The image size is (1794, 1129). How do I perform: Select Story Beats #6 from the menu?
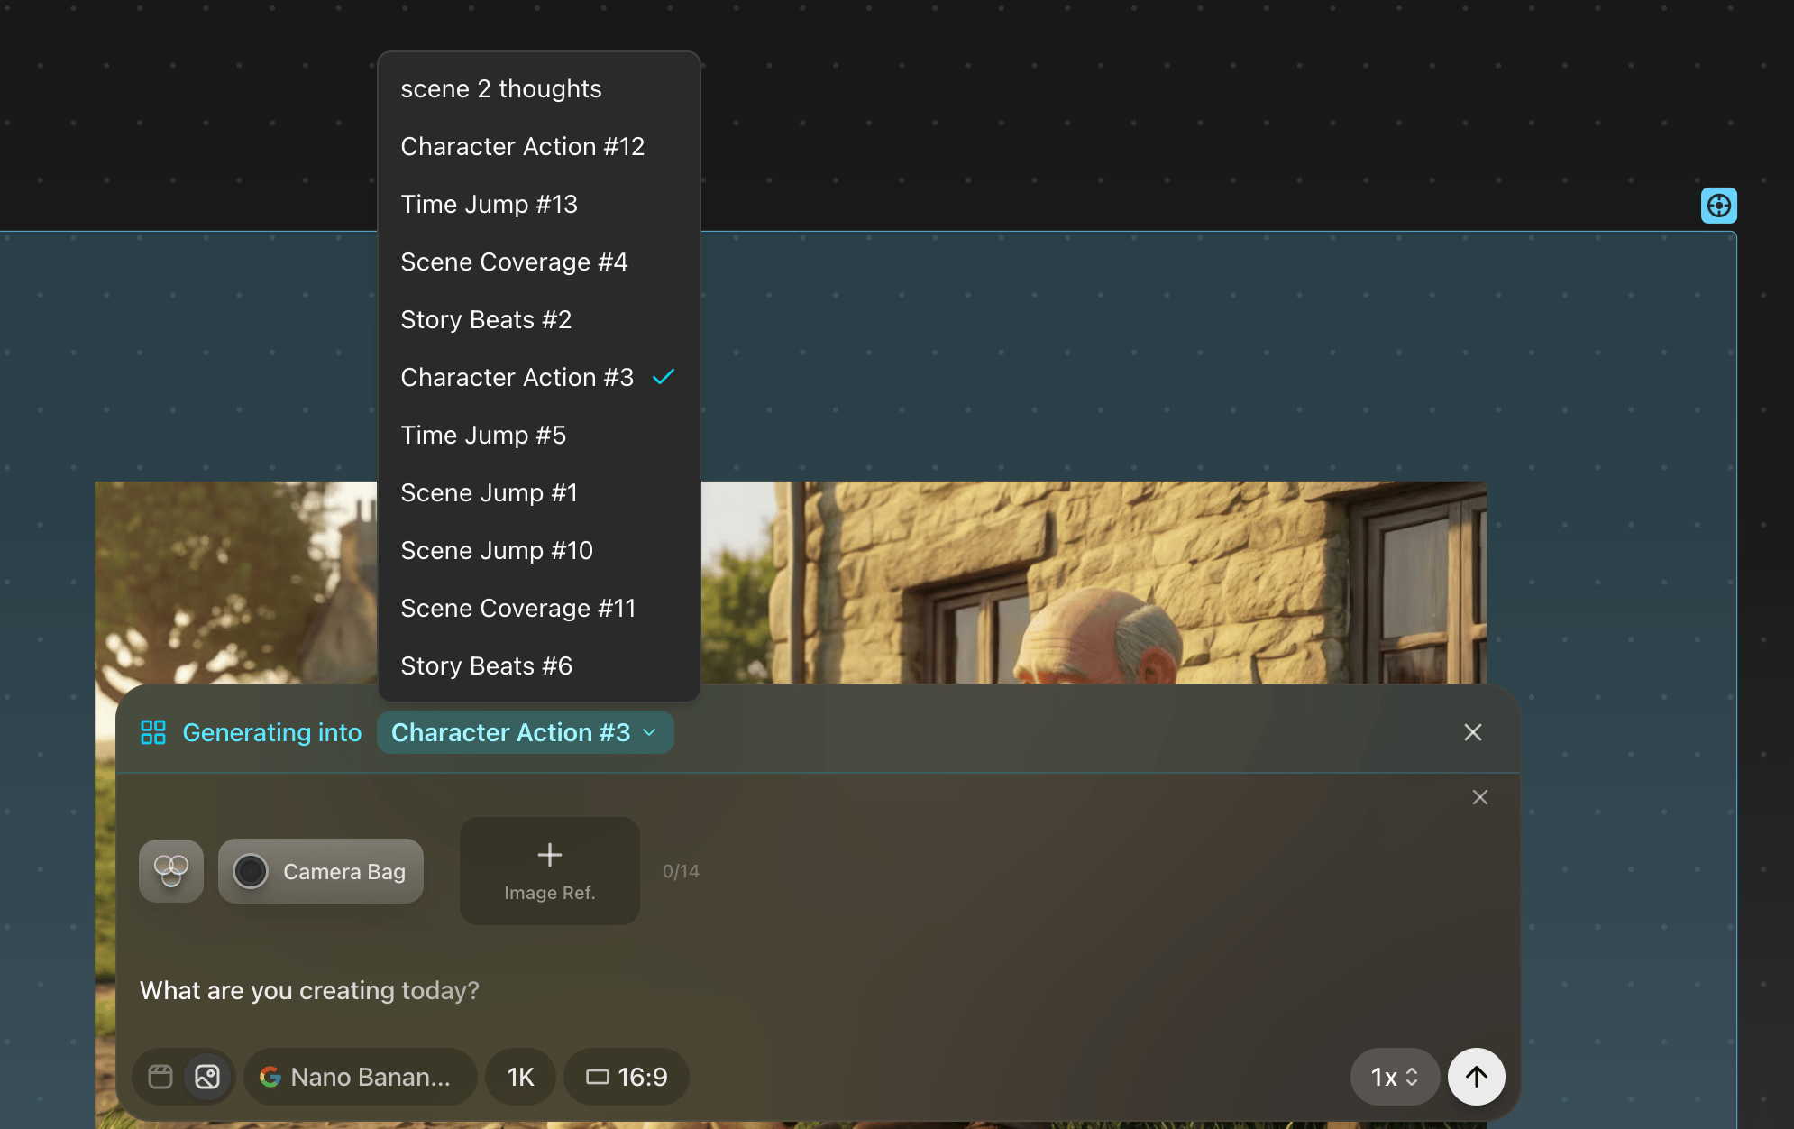coord(538,665)
